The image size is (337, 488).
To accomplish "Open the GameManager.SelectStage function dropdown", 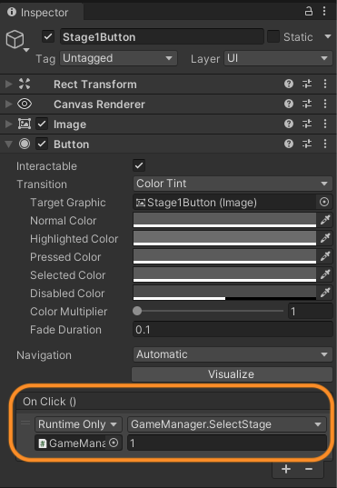I will tap(226, 424).
